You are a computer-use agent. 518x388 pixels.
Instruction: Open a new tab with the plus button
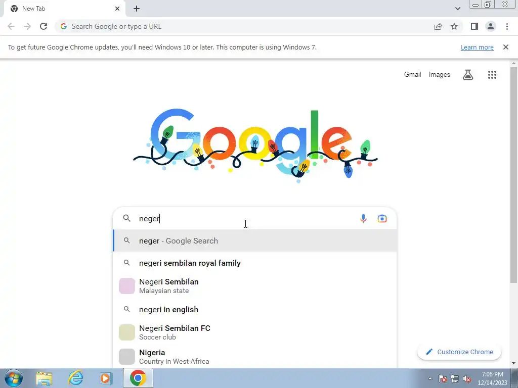[x=137, y=9]
